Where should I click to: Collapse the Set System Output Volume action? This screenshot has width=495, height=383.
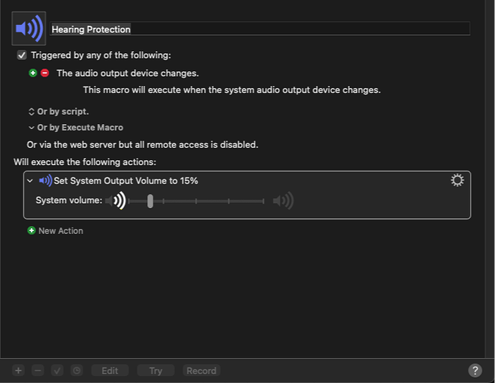click(30, 181)
